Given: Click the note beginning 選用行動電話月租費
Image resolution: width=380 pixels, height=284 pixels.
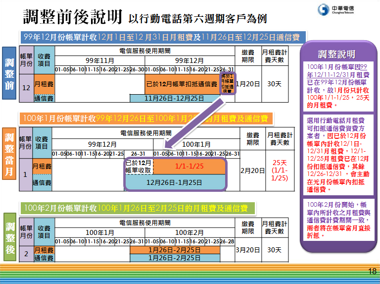Looking at the screenshot, I should [338, 155].
